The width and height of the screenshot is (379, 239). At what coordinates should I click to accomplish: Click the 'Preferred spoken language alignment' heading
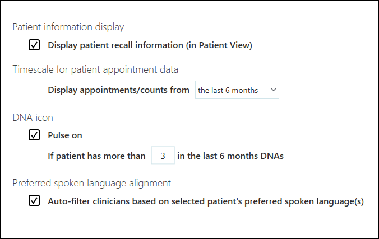point(91,182)
